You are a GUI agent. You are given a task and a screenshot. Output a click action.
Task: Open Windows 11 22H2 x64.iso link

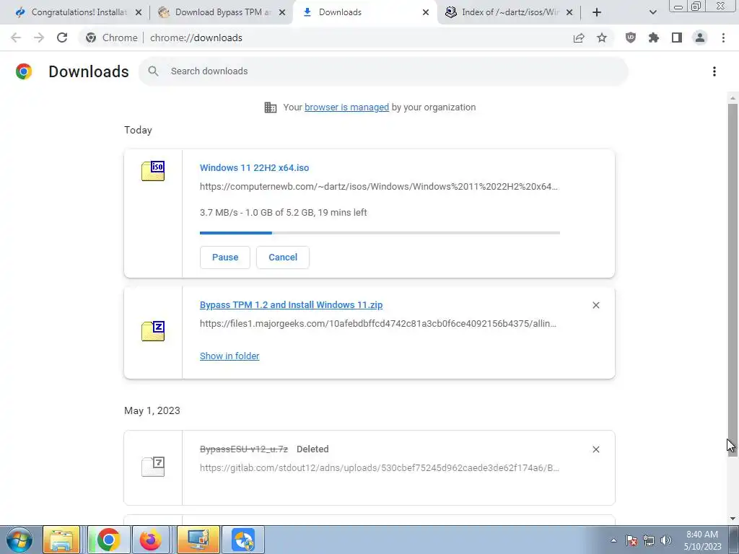point(255,167)
